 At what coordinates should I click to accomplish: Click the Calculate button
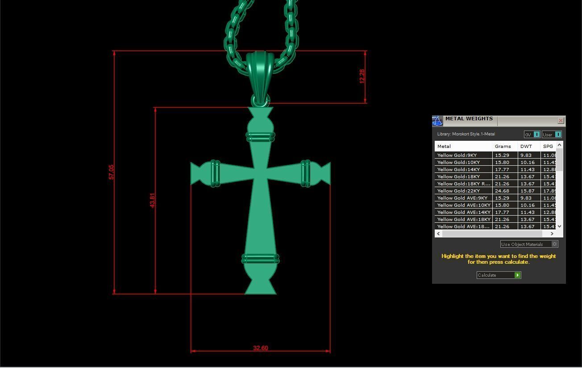(499, 275)
